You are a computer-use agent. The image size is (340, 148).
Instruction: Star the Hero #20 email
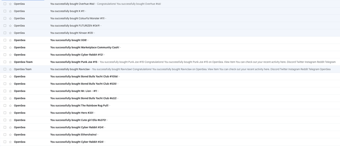10,113
